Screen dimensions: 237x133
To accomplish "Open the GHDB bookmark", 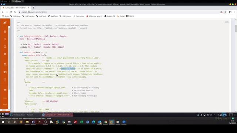I will (x=121, y=16).
